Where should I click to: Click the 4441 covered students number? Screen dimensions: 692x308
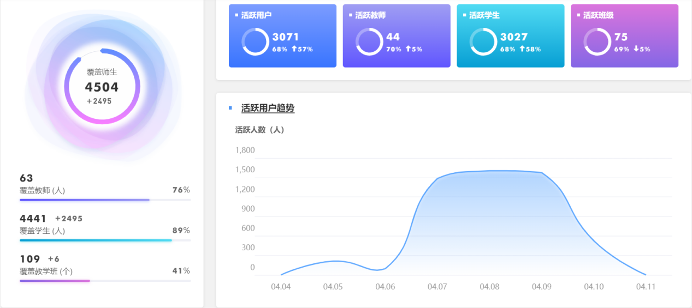point(33,219)
